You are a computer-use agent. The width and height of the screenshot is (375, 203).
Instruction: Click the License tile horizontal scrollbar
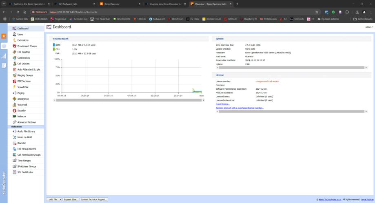coord(291,112)
